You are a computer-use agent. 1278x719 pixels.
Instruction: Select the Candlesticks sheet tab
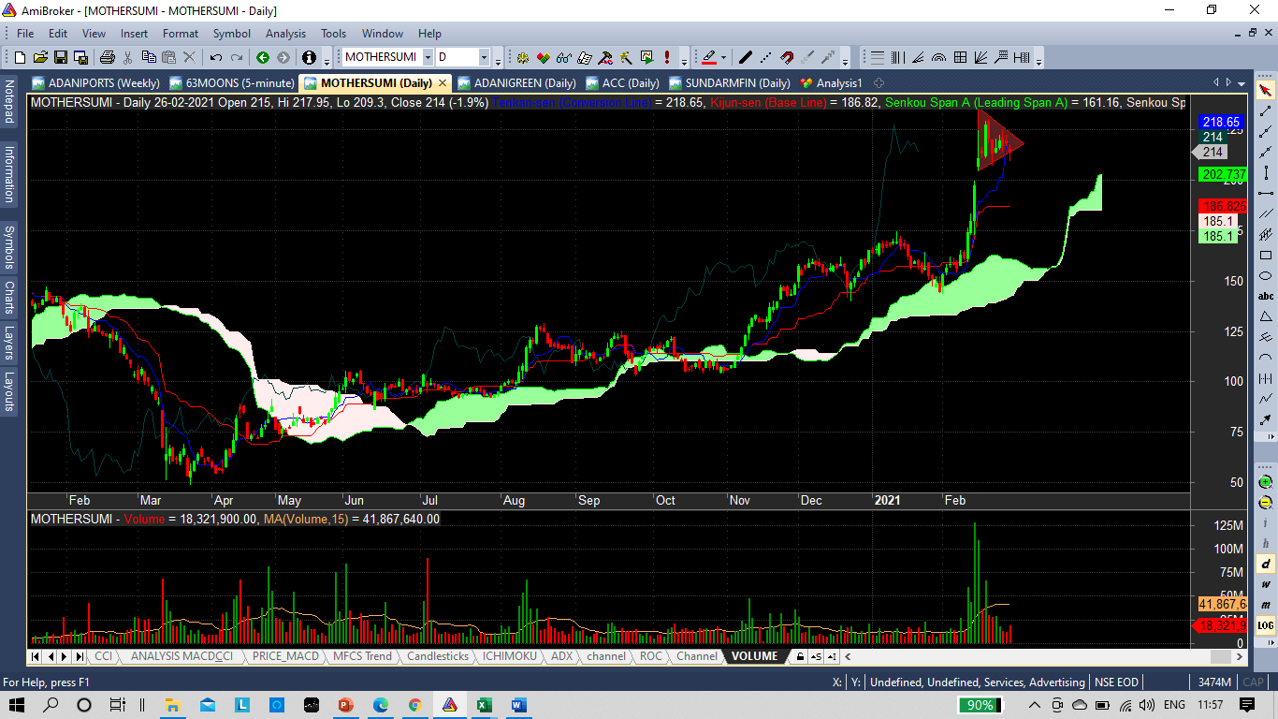click(x=438, y=656)
